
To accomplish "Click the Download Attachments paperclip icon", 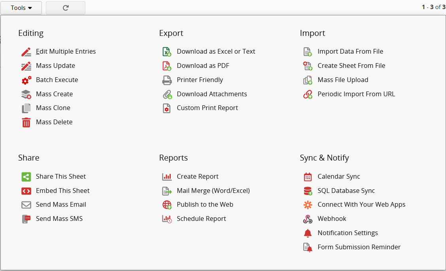I will (167, 94).
